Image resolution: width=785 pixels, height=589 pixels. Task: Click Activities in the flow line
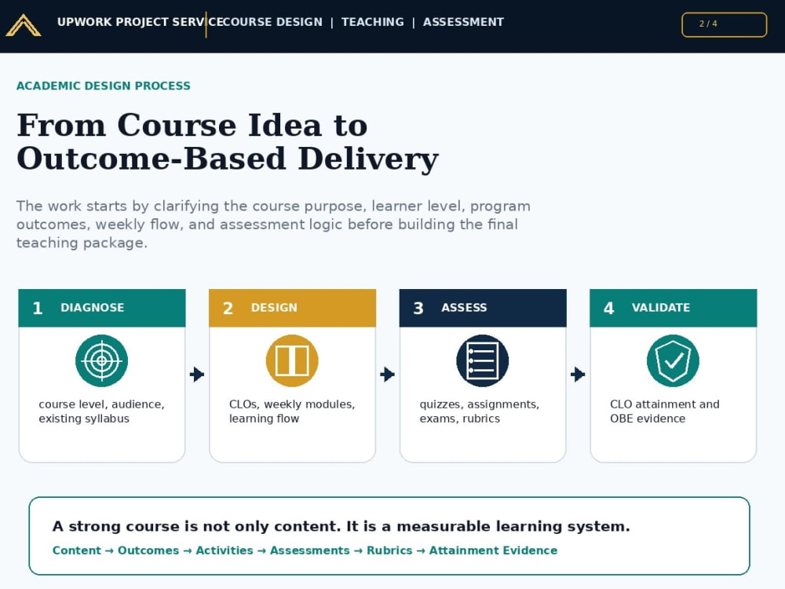coord(225,551)
